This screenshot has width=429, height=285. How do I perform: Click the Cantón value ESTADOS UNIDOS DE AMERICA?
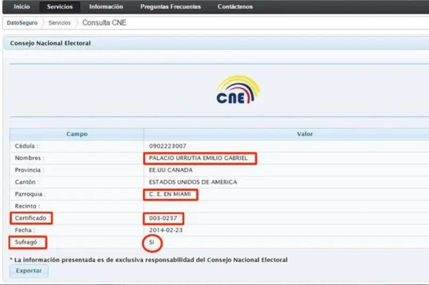(193, 182)
